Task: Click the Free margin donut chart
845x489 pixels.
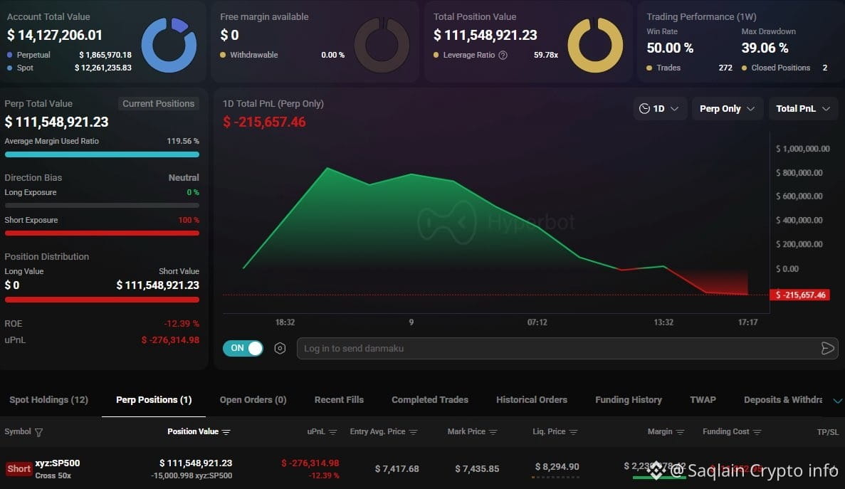Action: click(382, 45)
